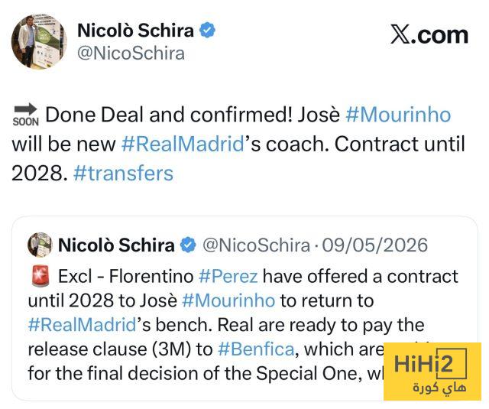The width and height of the screenshot is (489, 409).
Task: Open the #Perez hashtag
Action: (x=228, y=277)
